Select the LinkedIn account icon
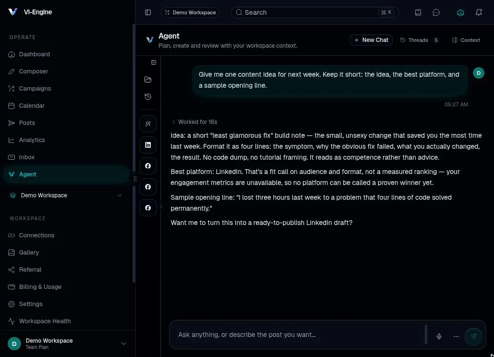Viewport: 494px width, 357px height. [x=148, y=145]
